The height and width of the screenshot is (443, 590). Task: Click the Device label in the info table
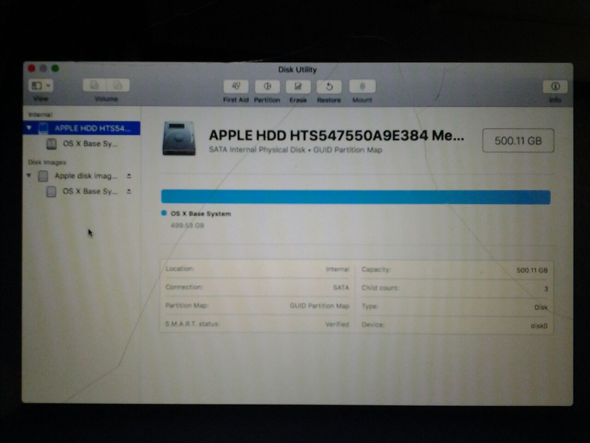(x=373, y=325)
